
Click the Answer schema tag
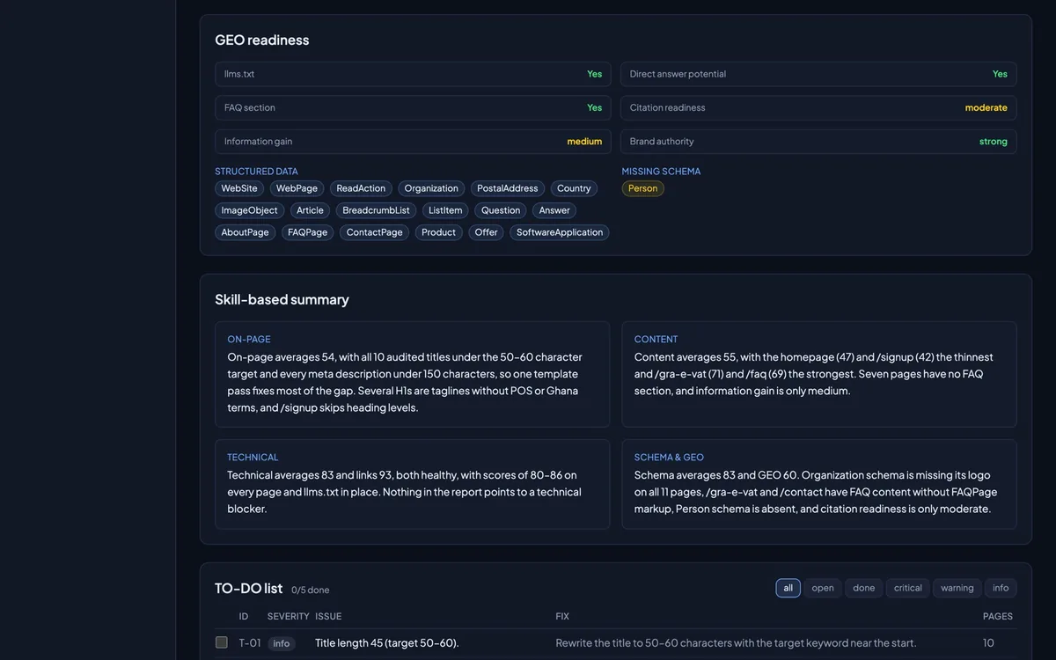[554, 210]
